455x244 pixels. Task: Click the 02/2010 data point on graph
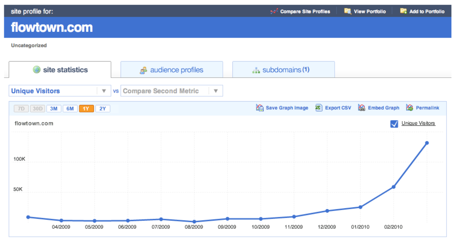tap(393, 187)
